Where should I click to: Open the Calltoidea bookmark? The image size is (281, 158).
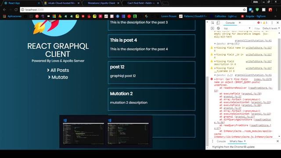pos(224,16)
